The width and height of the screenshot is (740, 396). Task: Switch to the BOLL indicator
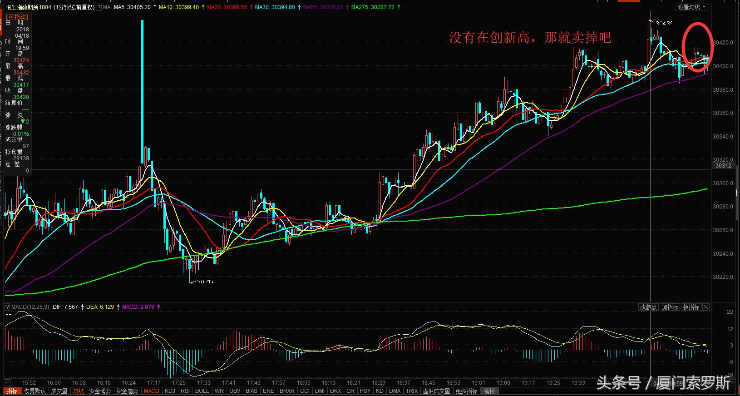click(202, 391)
